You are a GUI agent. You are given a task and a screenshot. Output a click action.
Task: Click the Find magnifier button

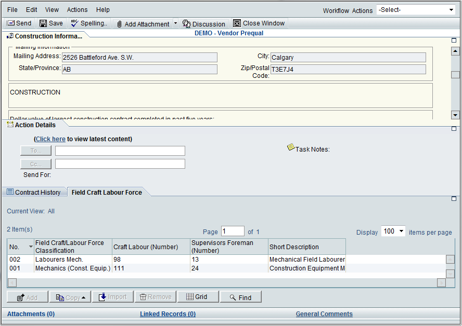coord(240,297)
